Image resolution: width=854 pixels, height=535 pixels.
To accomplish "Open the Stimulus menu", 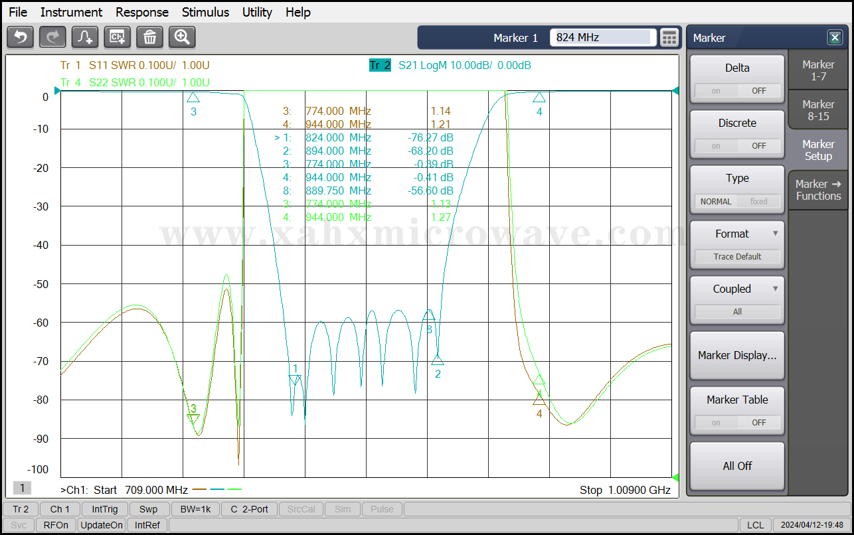I will coord(205,12).
